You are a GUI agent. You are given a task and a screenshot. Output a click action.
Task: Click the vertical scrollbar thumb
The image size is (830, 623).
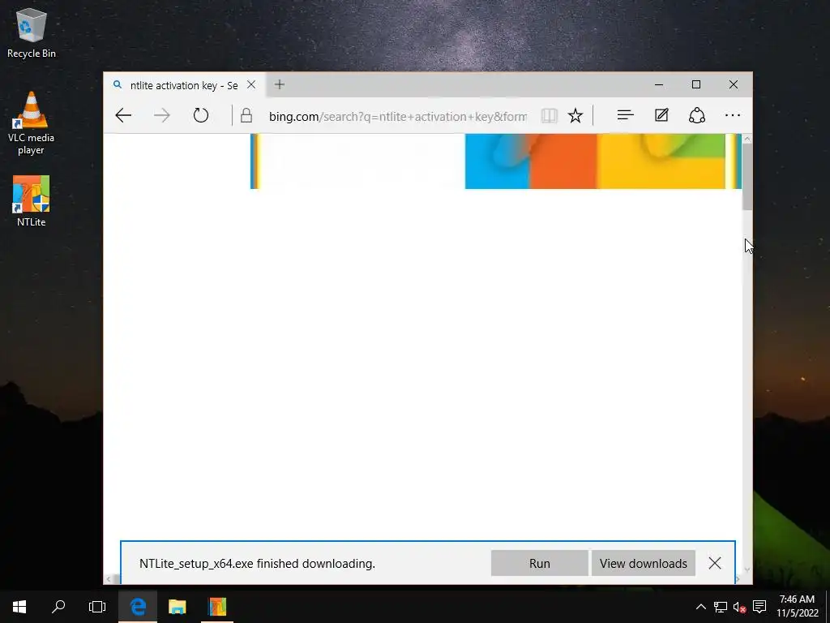[747, 176]
